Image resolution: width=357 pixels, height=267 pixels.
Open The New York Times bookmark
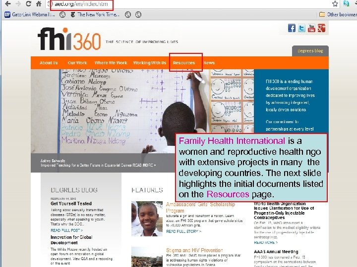[x=95, y=14]
